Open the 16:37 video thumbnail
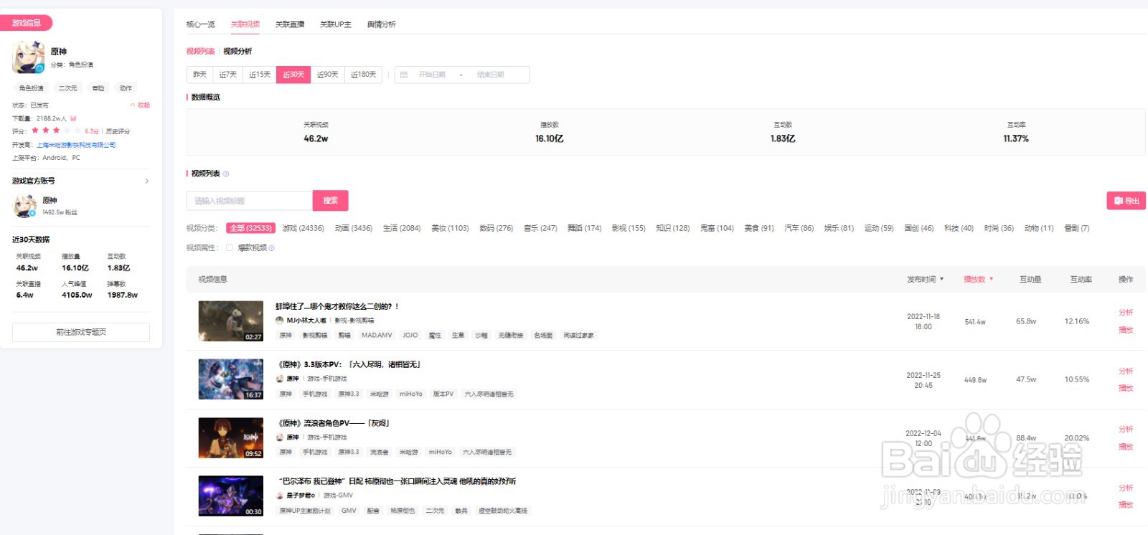This screenshot has width=1148, height=535. pos(231,379)
